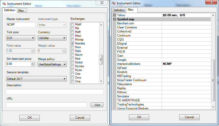Viewport: 219px width, 126px height.
Task: Select the Nnm exchange checkbox
Action: tap(72, 47)
